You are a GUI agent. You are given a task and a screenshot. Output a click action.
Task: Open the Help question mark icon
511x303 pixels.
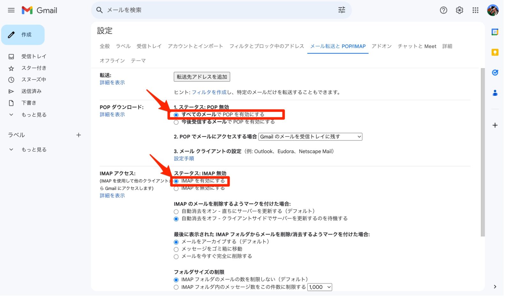[443, 10]
